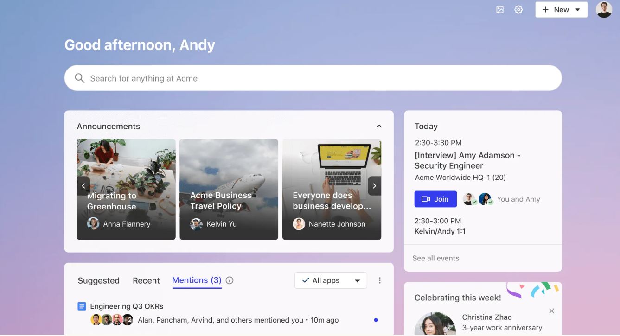
Task: Click the unread blue dot indicator
Action: 376,320
